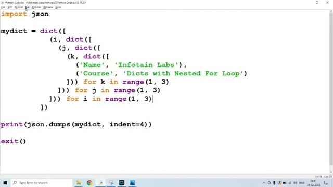Open the Help menu
333x187 pixels.
pyautogui.click(x=58, y=7)
